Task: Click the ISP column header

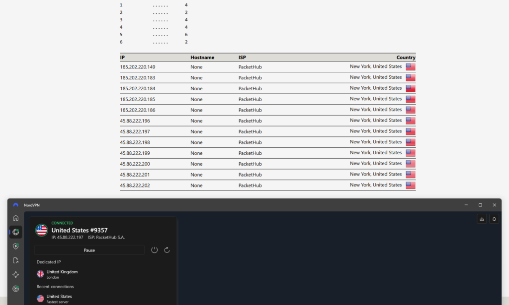Action: click(242, 58)
